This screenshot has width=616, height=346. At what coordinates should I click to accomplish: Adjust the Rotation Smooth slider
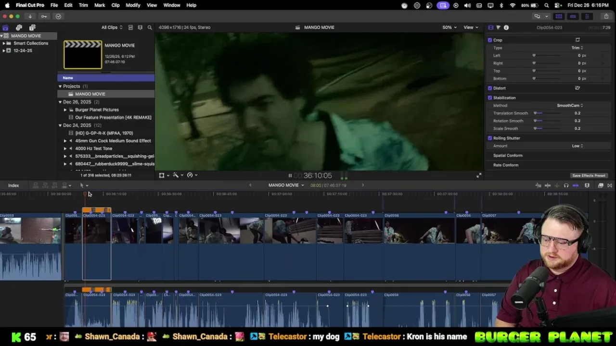point(547,121)
